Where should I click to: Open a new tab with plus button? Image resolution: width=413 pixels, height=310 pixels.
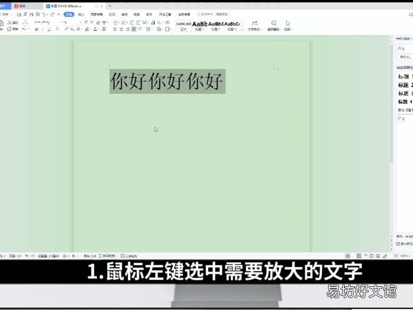click(110, 6)
